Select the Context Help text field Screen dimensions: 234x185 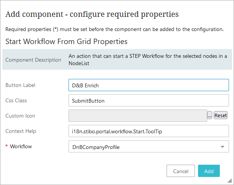tap(148, 131)
